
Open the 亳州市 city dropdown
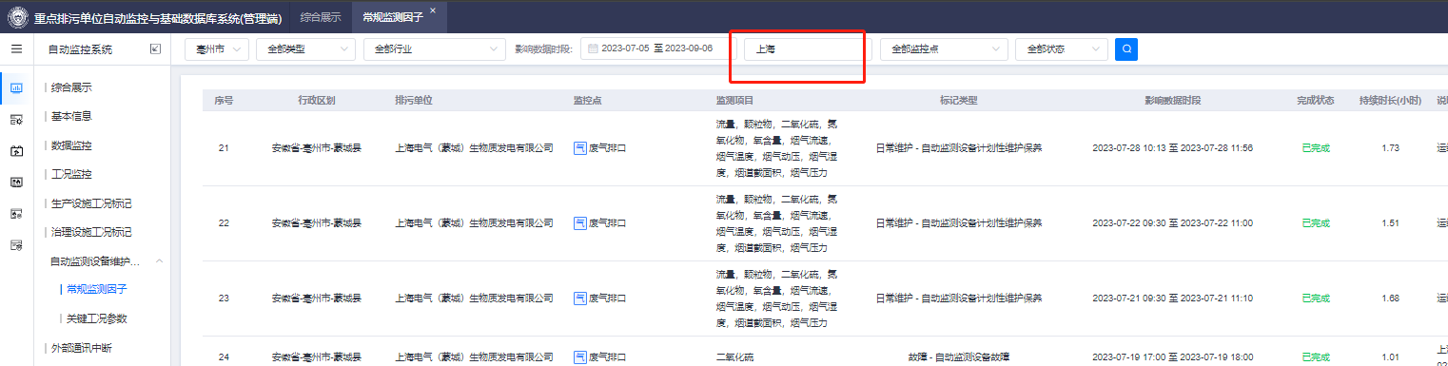click(x=216, y=48)
